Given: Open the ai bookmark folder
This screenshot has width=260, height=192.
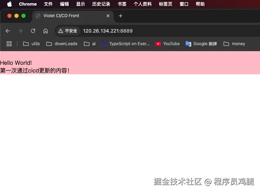Looking at the screenshot, I should 90,44.
